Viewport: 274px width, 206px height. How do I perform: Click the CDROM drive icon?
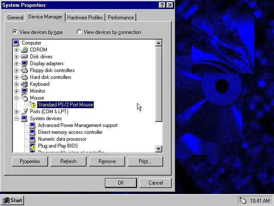click(x=24, y=50)
